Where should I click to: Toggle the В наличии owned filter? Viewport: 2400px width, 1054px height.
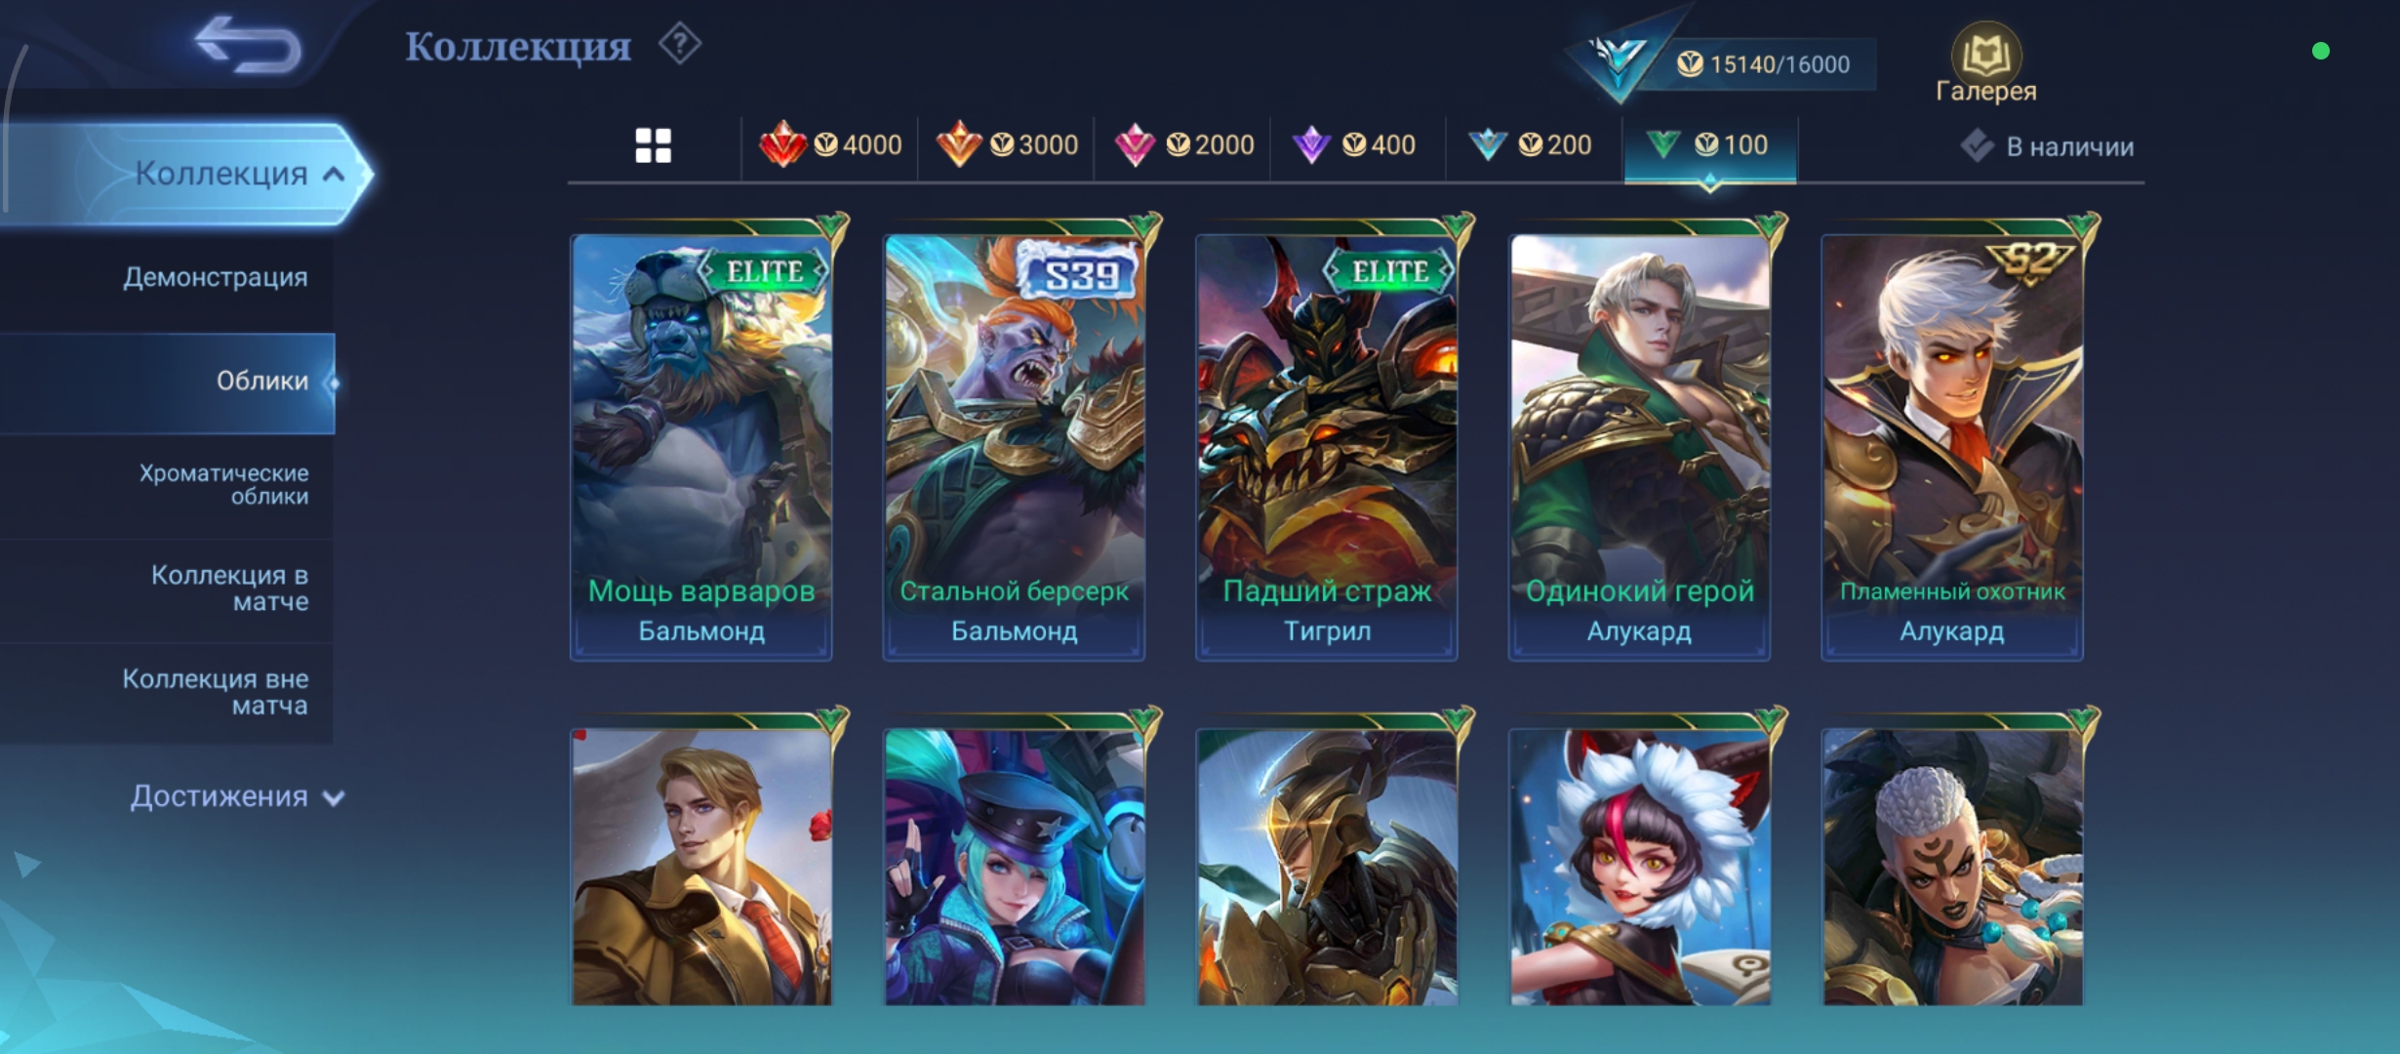pos(2047,147)
